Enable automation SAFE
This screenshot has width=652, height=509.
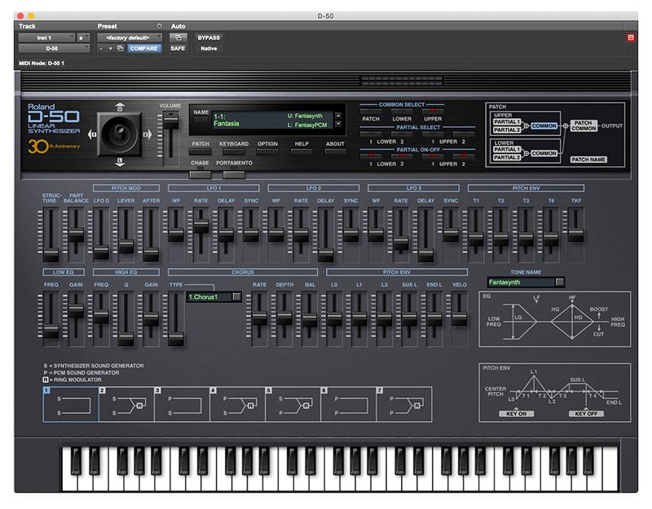click(178, 49)
